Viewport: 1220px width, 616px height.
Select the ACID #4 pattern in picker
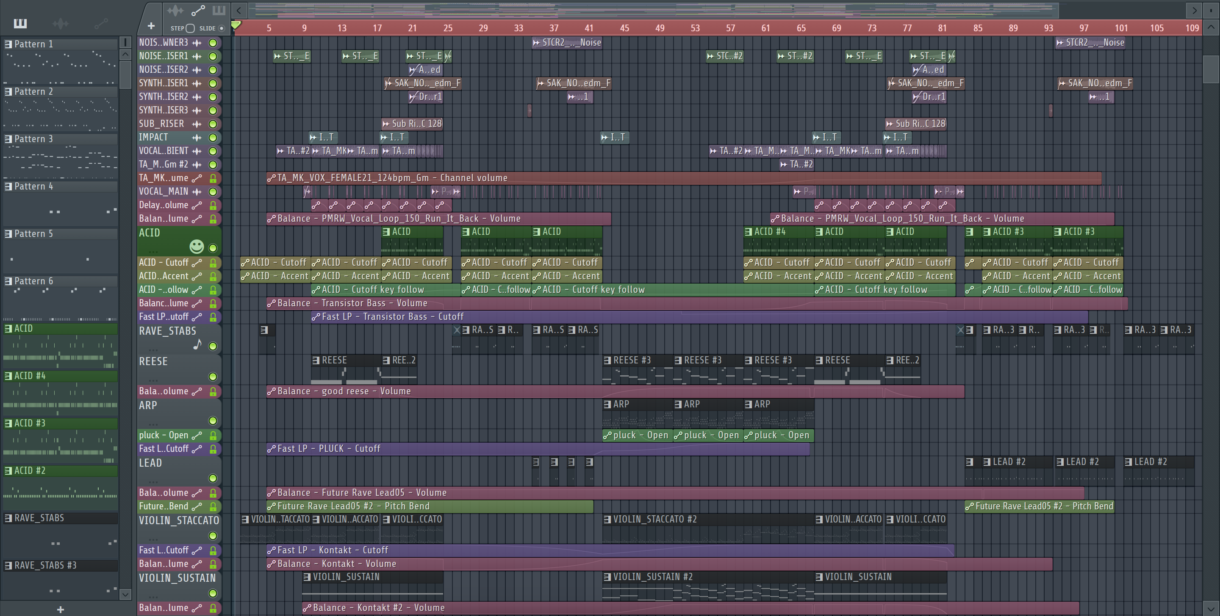[x=60, y=376]
